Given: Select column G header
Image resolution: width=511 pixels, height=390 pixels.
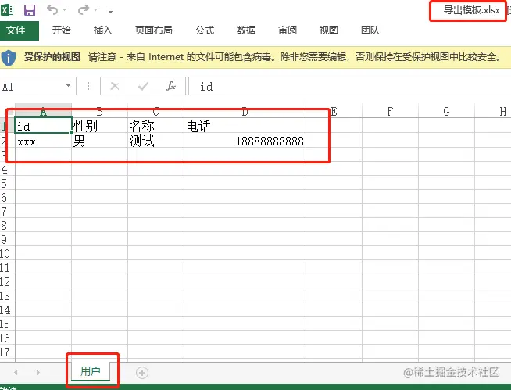Looking at the screenshot, I should pos(446,112).
